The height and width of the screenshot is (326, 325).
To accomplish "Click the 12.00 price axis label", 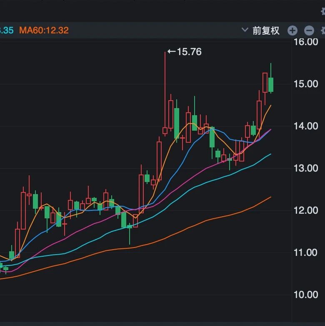I will point(306,210).
